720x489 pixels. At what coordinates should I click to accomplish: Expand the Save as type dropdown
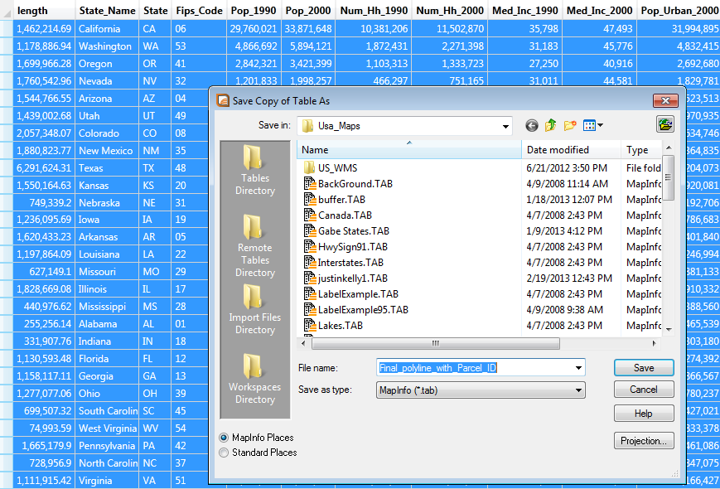578,390
